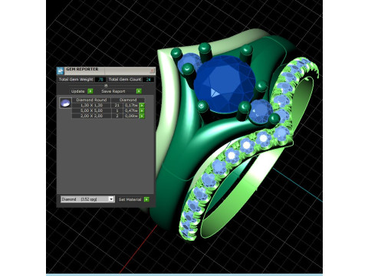Select the Total Gem Weight value field
The width and height of the screenshot is (368, 276).
[x=100, y=80]
